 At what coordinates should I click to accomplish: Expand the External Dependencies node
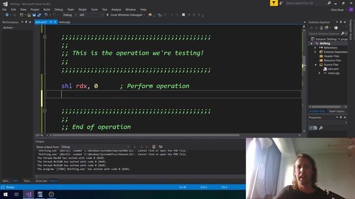315,52
